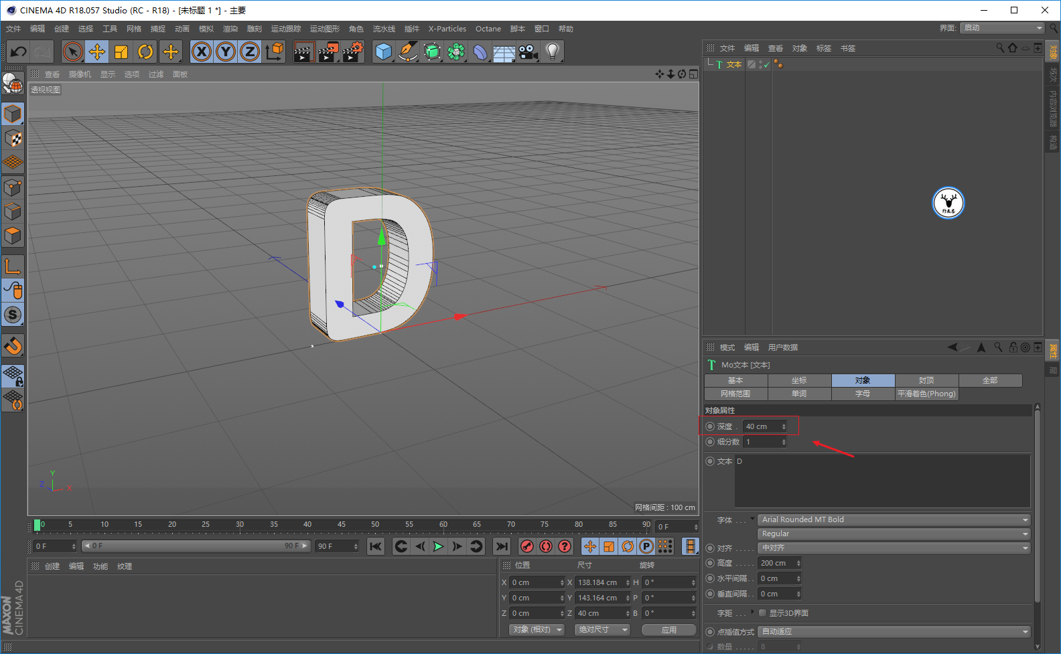Viewport: 1061px width, 654px height.
Task: Toggle animation circle for 垂直间隔
Action: click(710, 594)
